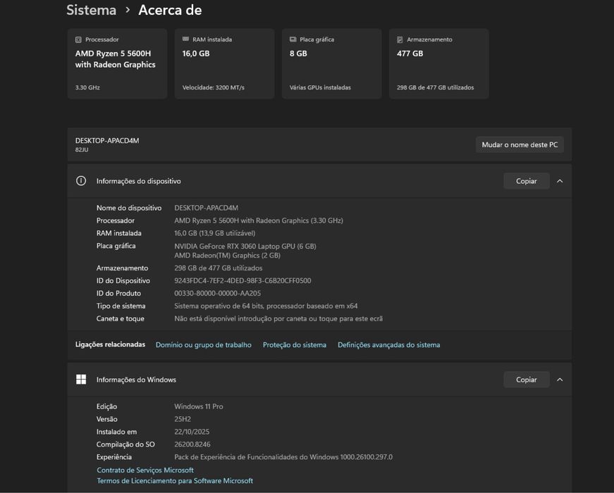Collapse the Informações do dispositivo section chevron
The image size is (614, 493).
[560, 181]
